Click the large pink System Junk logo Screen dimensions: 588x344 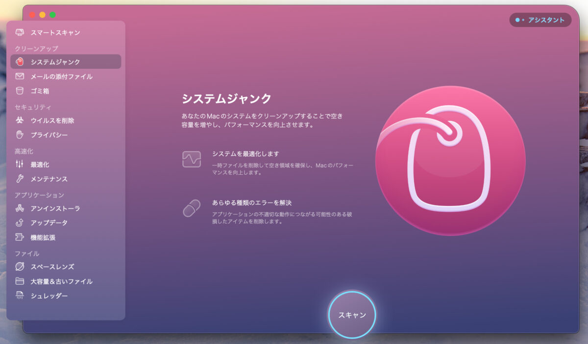tap(450, 161)
